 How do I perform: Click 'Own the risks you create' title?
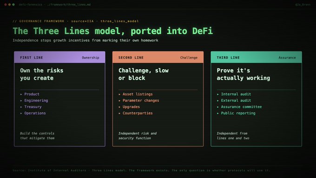point(42,74)
